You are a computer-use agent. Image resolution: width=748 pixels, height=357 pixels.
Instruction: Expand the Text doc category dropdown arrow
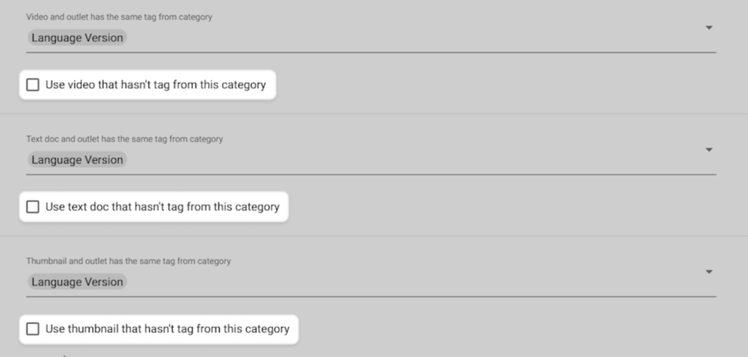pyautogui.click(x=709, y=149)
